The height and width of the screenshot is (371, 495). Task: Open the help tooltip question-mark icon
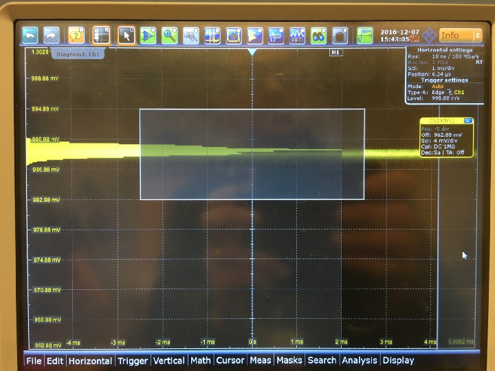[76, 35]
